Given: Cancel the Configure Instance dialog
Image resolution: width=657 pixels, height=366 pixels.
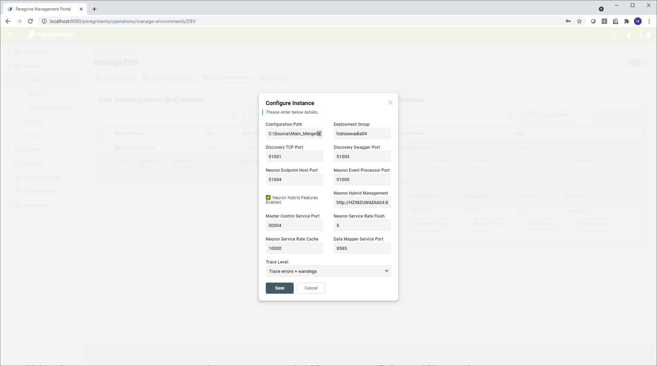Looking at the screenshot, I should coord(311,288).
